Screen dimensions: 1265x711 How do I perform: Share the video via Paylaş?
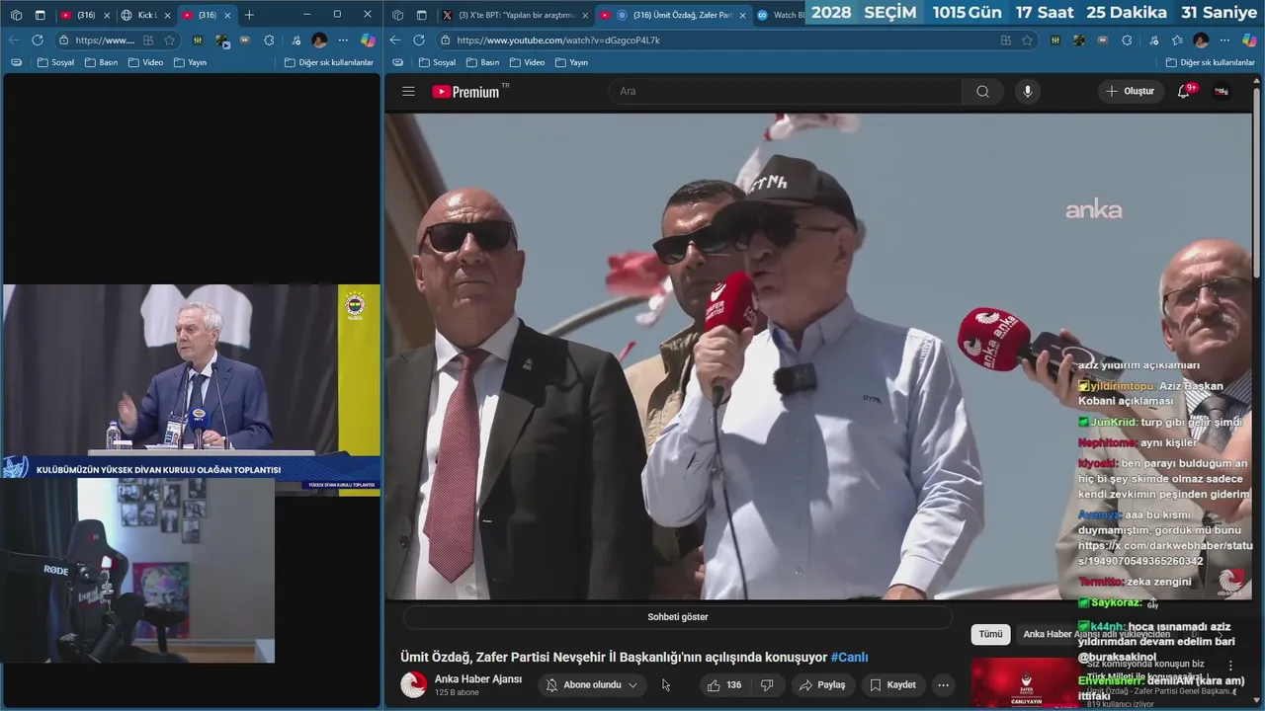coord(822,684)
